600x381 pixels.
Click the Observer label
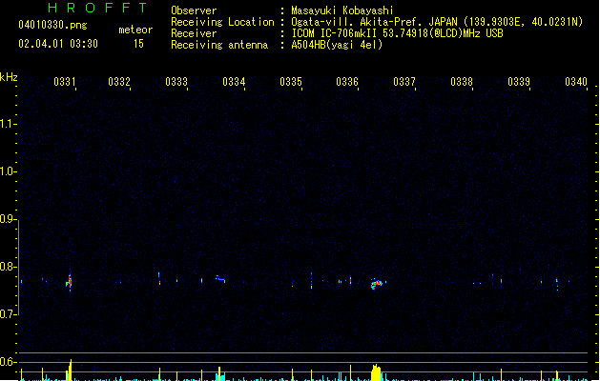194,10
